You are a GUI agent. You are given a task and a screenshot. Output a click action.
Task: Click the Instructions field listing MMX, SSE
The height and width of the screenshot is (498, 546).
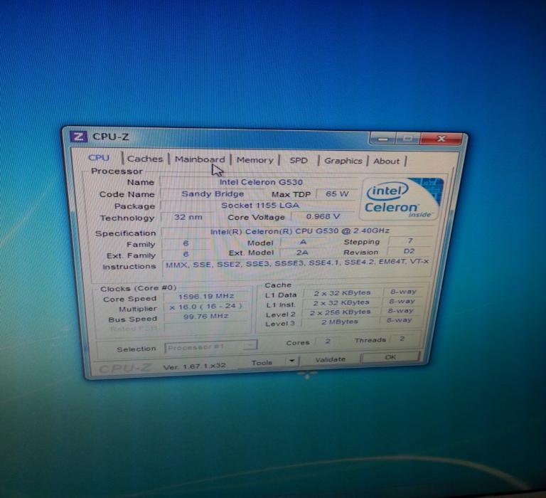(x=297, y=267)
